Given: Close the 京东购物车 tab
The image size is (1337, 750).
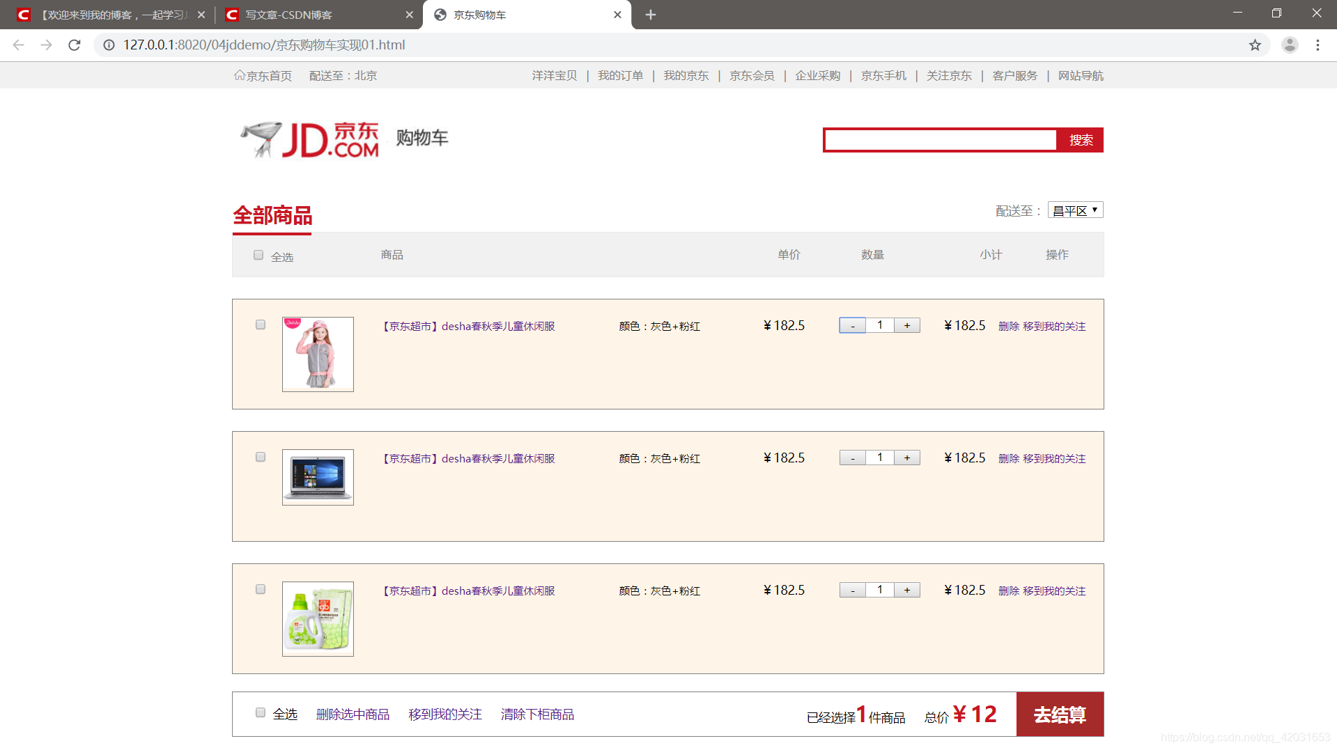Looking at the screenshot, I should 617,15.
